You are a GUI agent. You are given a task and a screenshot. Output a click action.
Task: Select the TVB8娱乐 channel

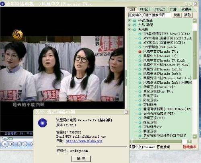(x=150, y=105)
